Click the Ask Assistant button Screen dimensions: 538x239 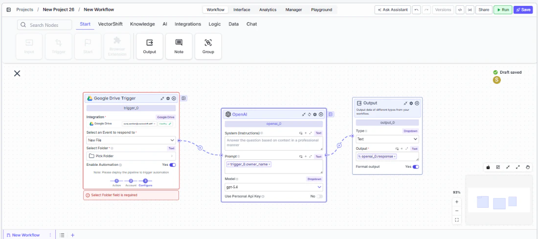coord(393,10)
